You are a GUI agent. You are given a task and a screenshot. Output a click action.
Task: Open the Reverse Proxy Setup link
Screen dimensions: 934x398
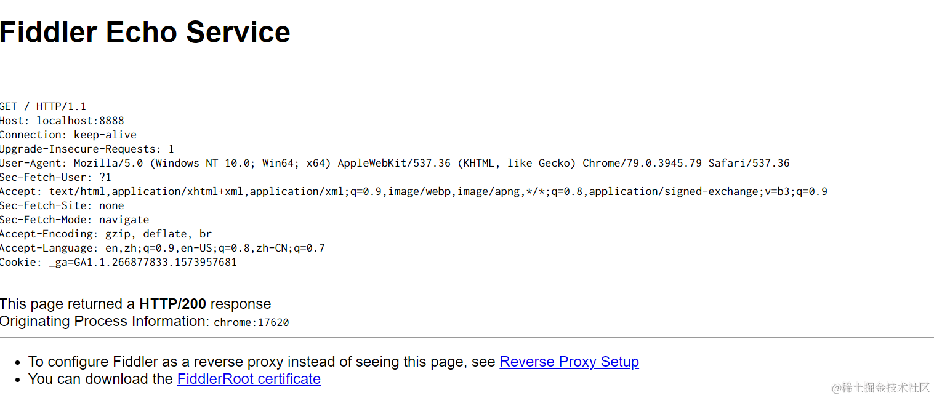[569, 362]
